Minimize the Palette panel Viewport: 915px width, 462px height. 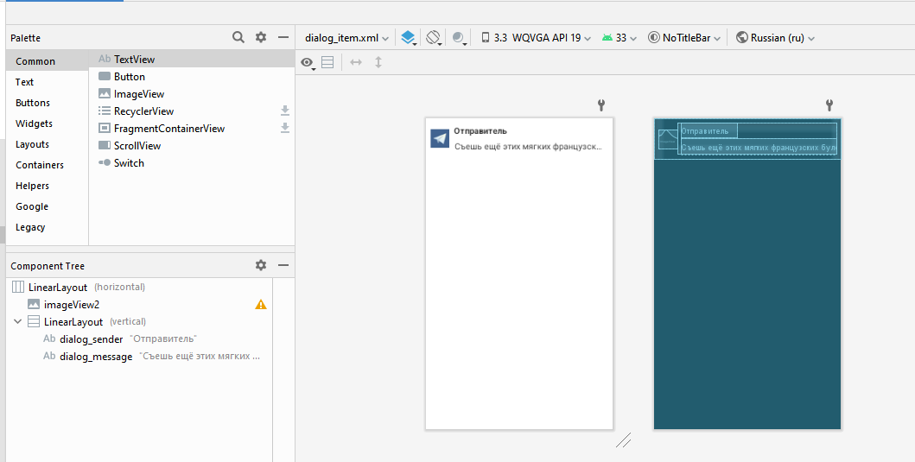[283, 37]
